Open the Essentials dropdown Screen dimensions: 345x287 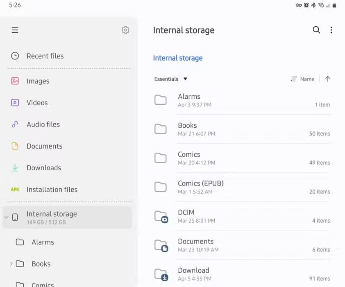tap(171, 79)
